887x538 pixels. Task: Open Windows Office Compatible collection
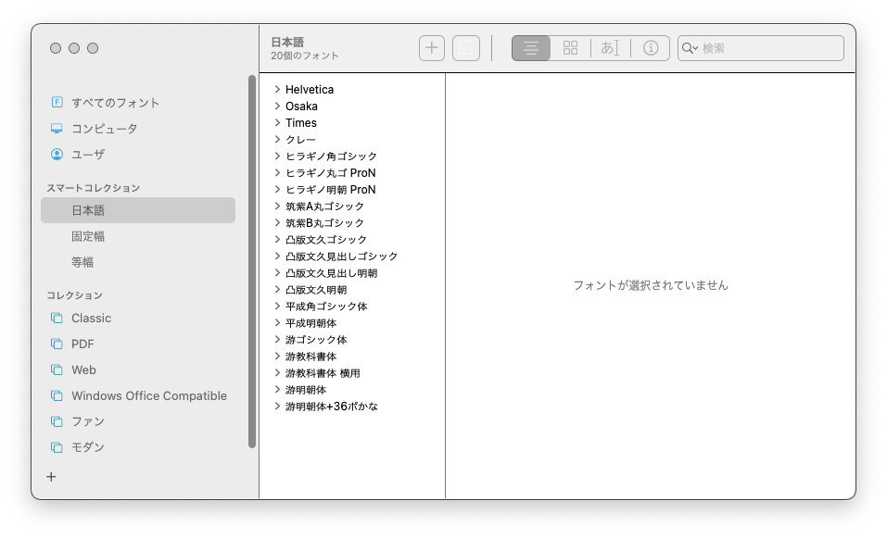(138, 396)
